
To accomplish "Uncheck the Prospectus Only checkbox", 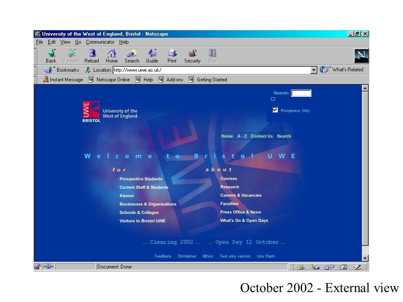I will tap(275, 110).
